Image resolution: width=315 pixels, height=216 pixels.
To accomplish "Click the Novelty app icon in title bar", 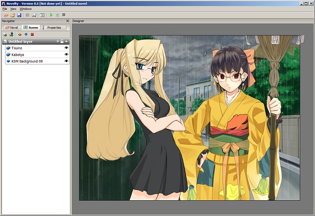I will pyautogui.click(x=3, y=3).
